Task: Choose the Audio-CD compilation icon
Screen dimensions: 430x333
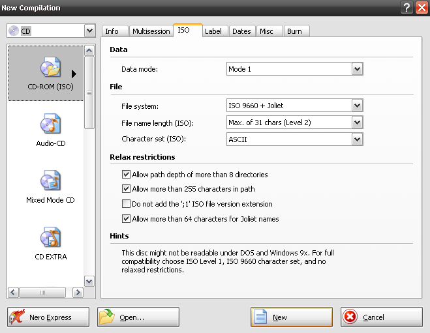Action: point(50,123)
